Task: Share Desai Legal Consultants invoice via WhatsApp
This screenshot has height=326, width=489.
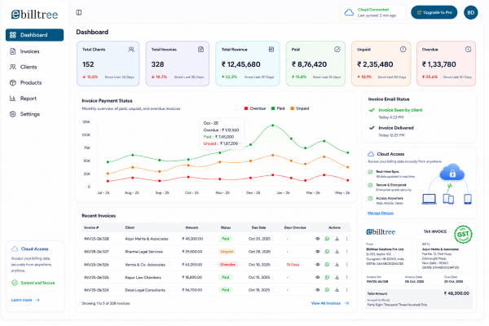Action: pos(327,290)
